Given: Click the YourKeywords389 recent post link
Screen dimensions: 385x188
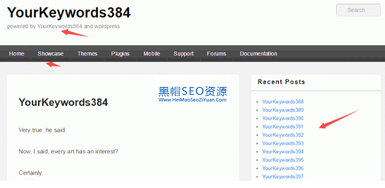Looking at the screenshot, I should 283,110.
